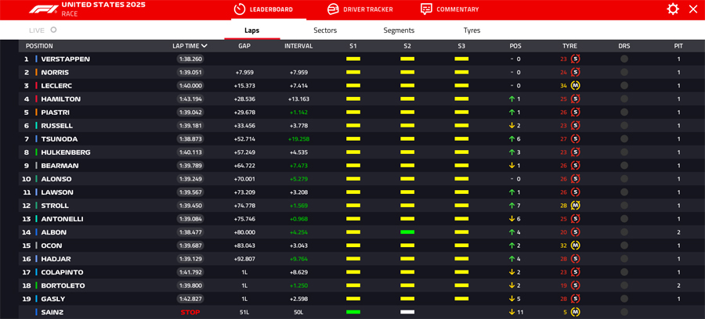Click the Commentary speech bubble icon

click(426, 9)
